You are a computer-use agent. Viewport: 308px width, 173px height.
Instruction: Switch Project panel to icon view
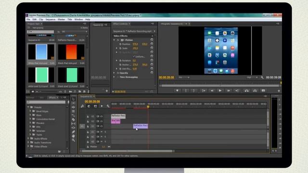click(x=33, y=92)
